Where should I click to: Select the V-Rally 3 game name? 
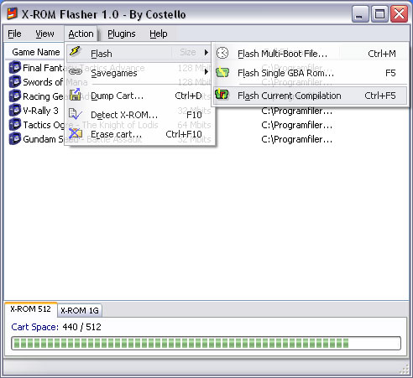[40, 111]
